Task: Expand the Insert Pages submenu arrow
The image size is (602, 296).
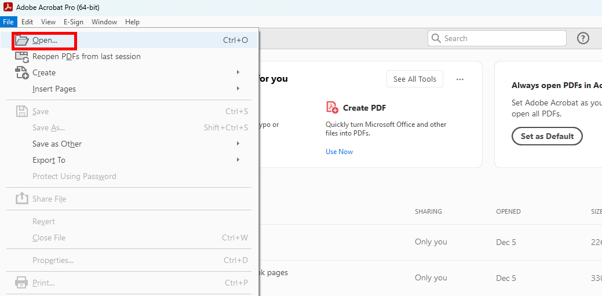Action: (238, 88)
